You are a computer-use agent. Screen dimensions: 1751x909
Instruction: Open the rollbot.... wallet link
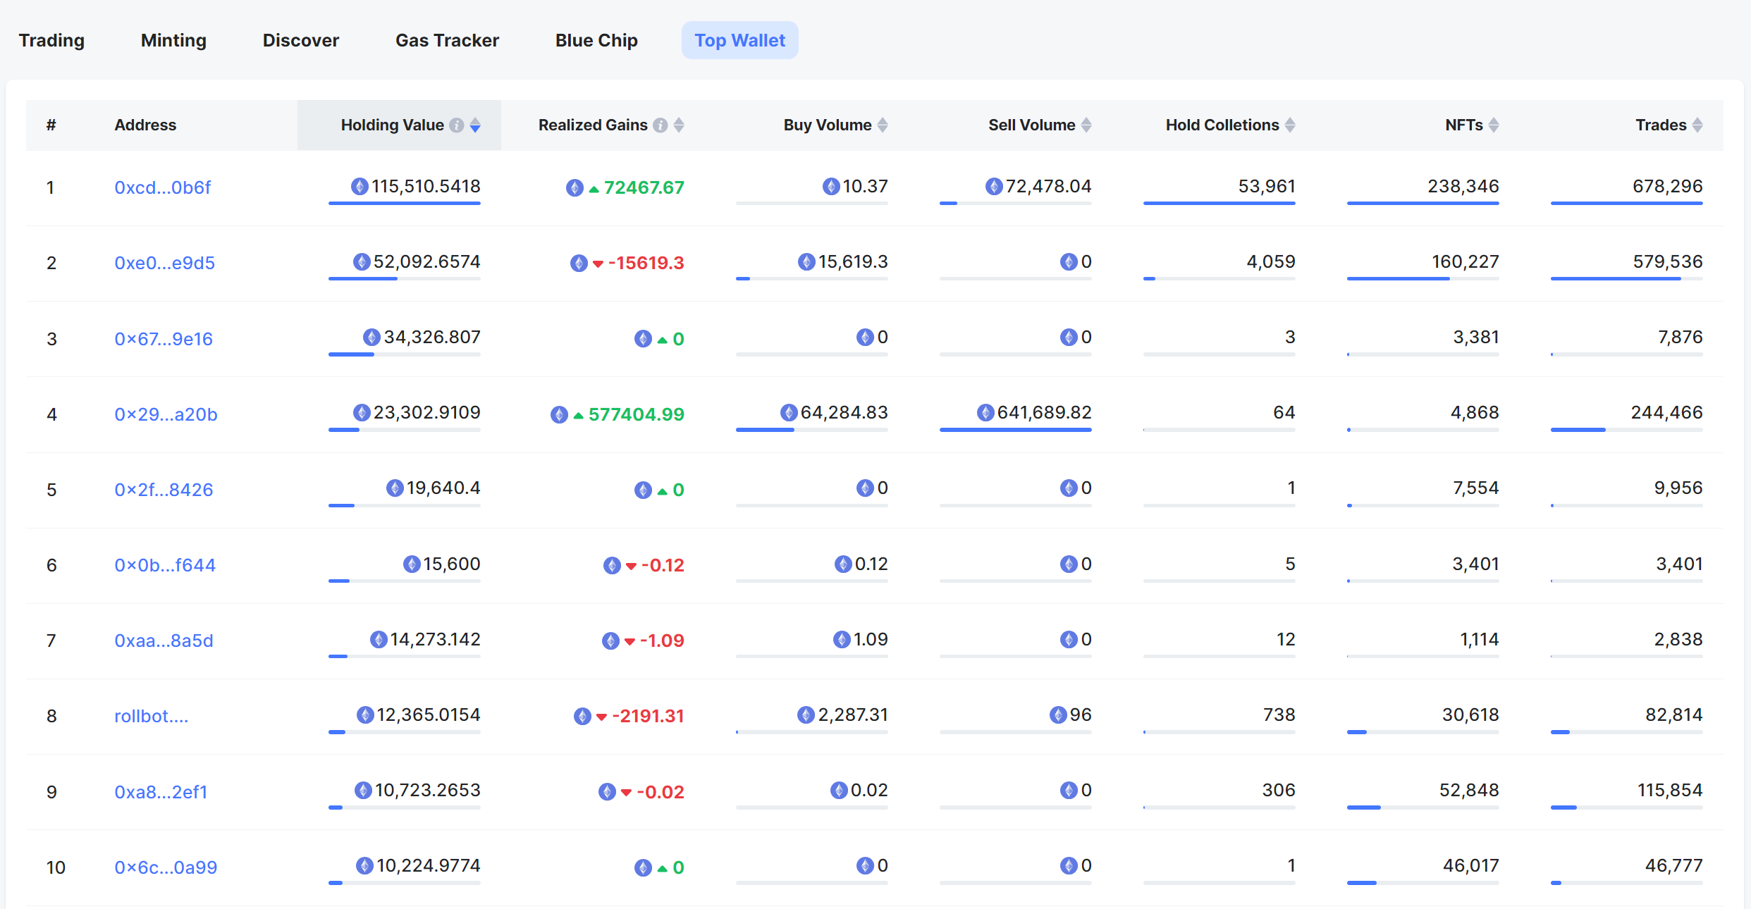click(x=151, y=716)
